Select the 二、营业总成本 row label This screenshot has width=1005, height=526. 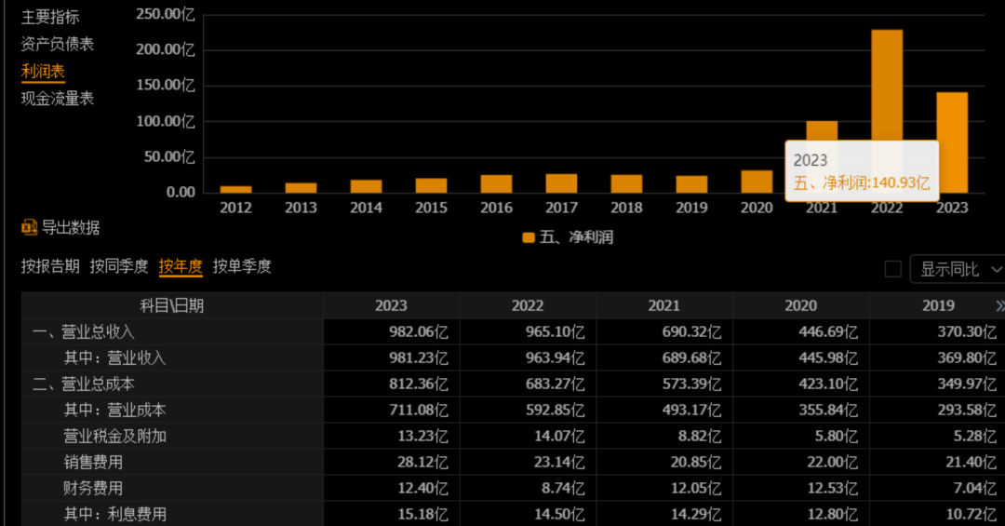84,384
